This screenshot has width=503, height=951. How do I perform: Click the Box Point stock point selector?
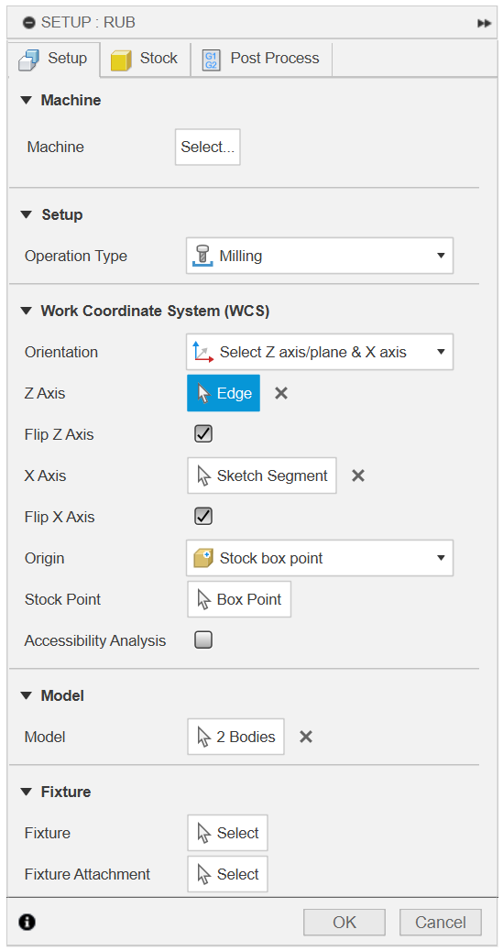(239, 599)
